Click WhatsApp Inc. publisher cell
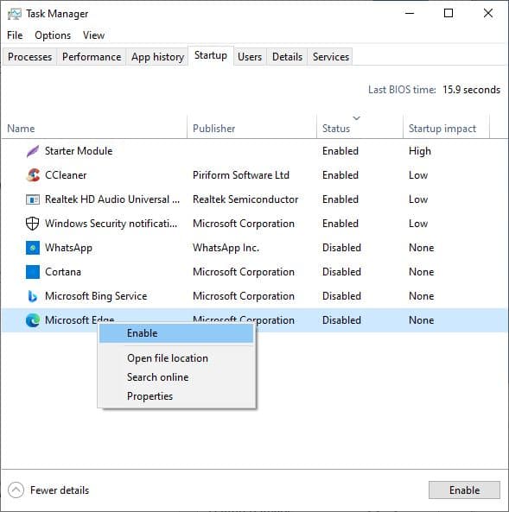The width and height of the screenshot is (509, 512). [226, 248]
